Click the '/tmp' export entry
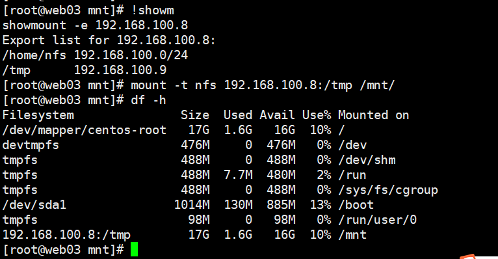Screen dimensions: 498x259 click(16, 70)
